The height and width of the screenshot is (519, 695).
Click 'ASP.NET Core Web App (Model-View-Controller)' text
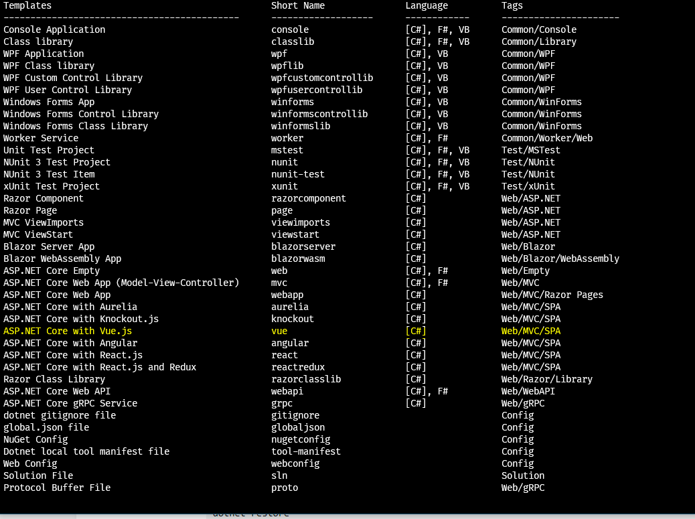(121, 283)
